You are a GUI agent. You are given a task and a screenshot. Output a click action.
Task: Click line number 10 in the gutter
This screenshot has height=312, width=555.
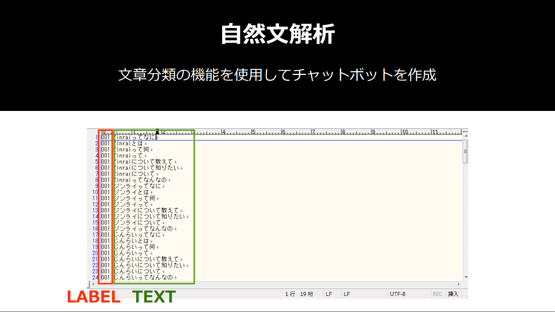pos(95,192)
